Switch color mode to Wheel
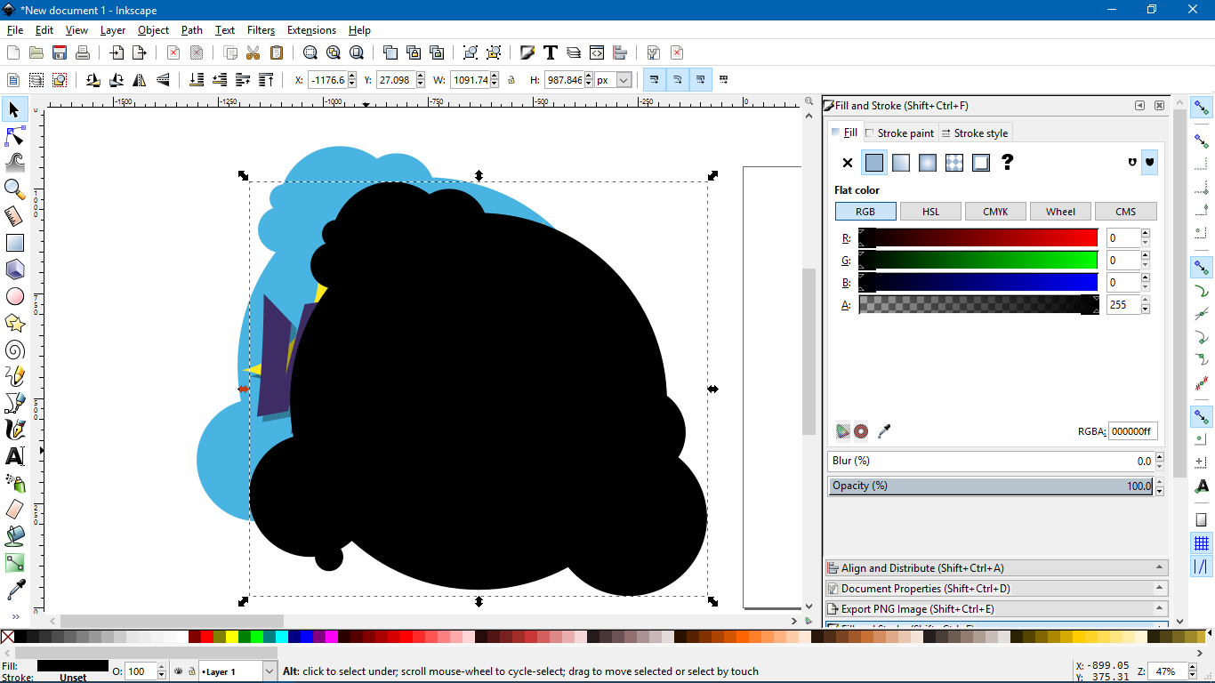The height and width of the screenshot is (683, 1215). 1060,211
